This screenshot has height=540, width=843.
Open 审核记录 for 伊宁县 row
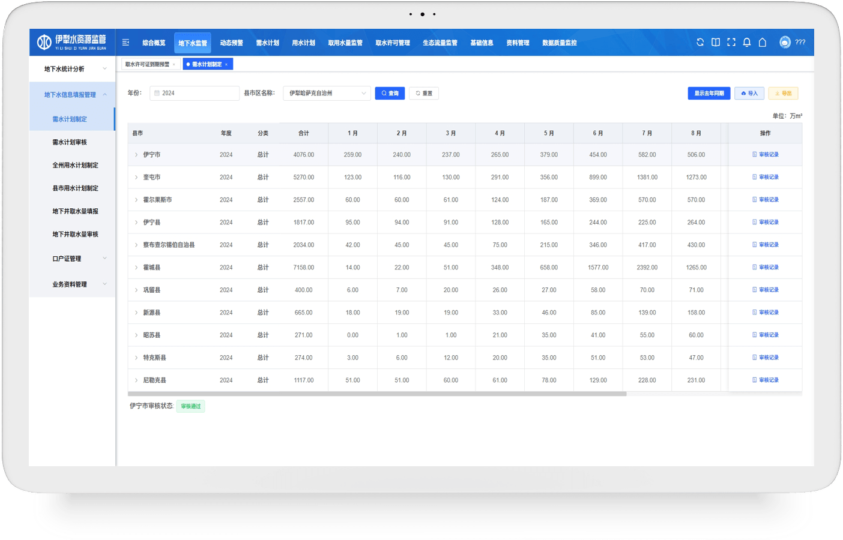coord(766,222)
